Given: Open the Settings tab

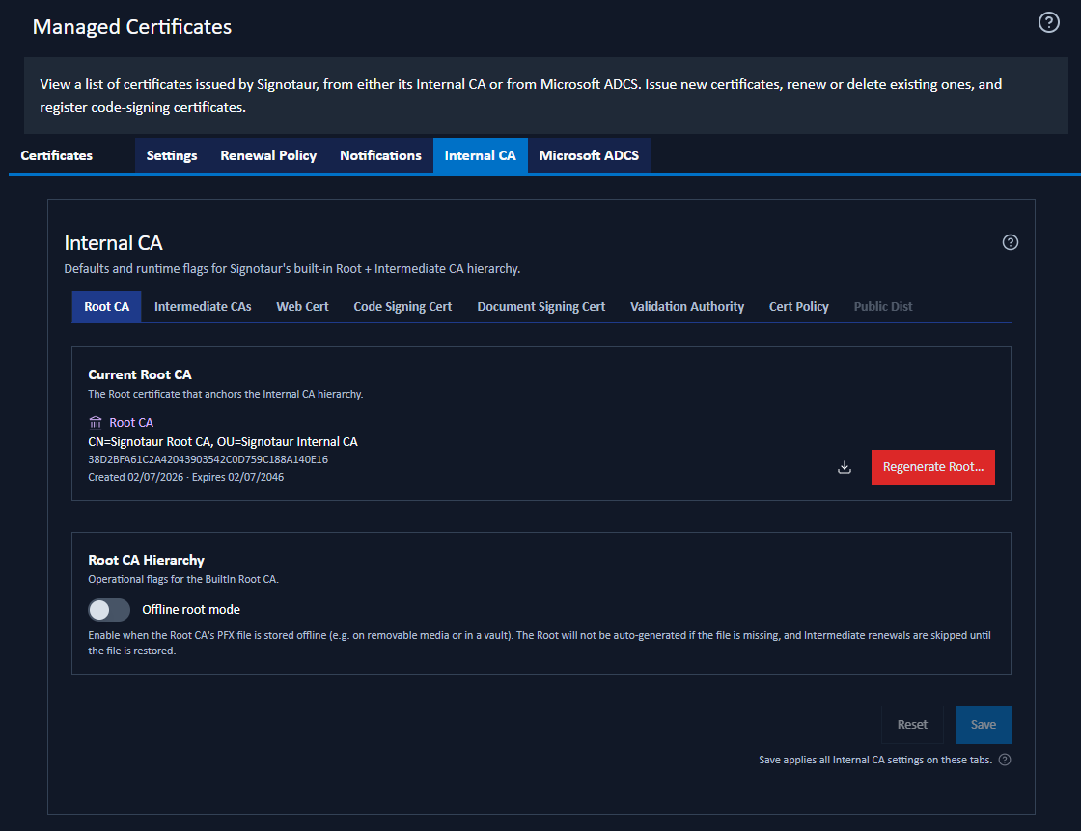Looking at the screenshot, I should (x=172, y=155).
